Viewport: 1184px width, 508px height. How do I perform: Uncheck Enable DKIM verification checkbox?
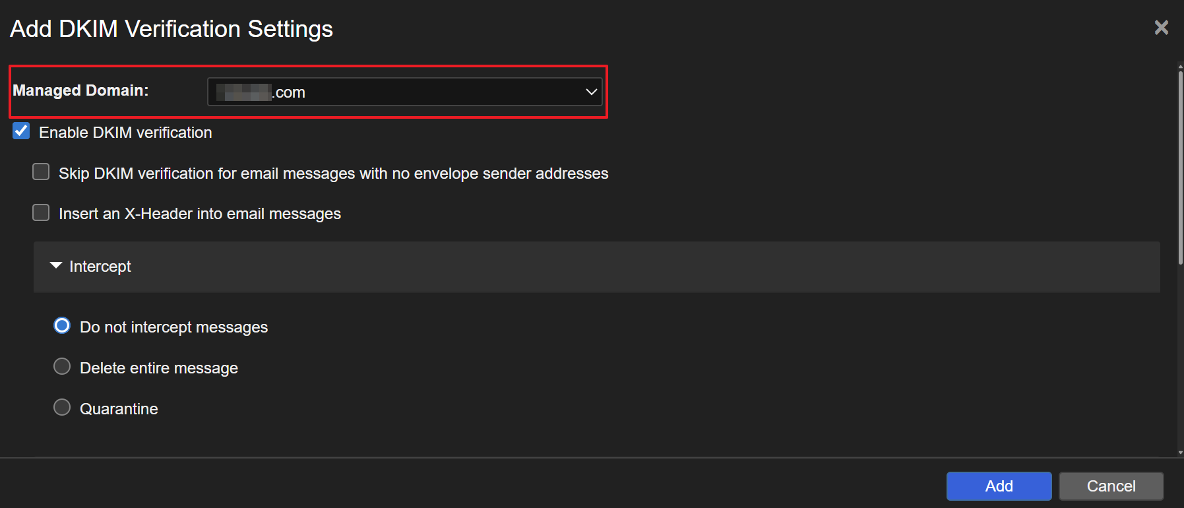[x=21, y=131]
